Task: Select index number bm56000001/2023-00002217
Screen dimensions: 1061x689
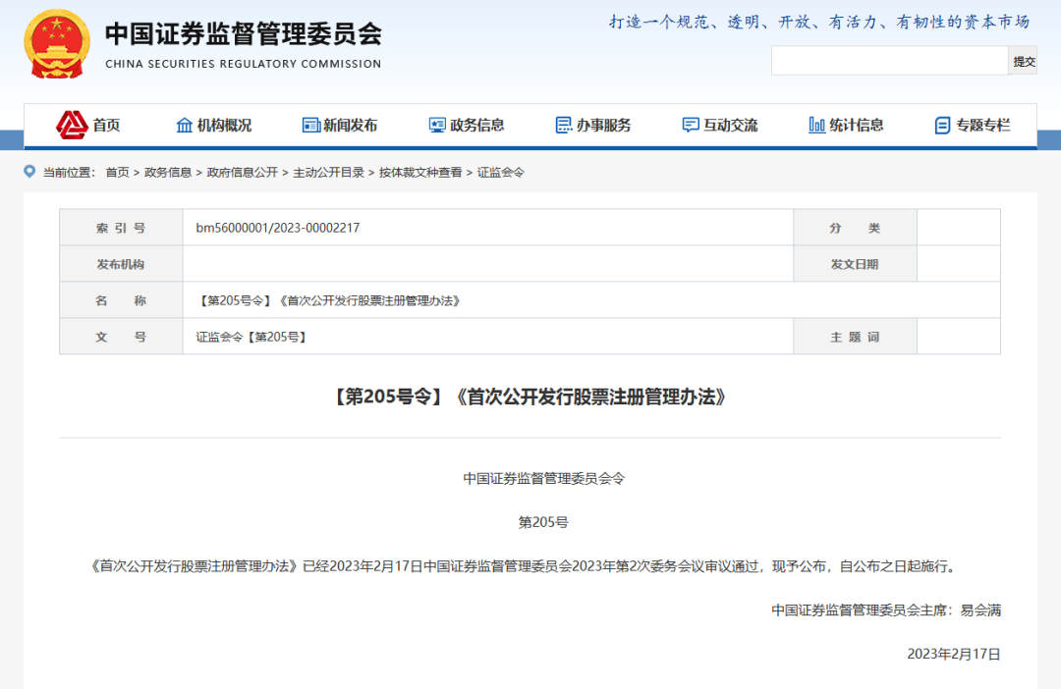Action: pos(277,228)
